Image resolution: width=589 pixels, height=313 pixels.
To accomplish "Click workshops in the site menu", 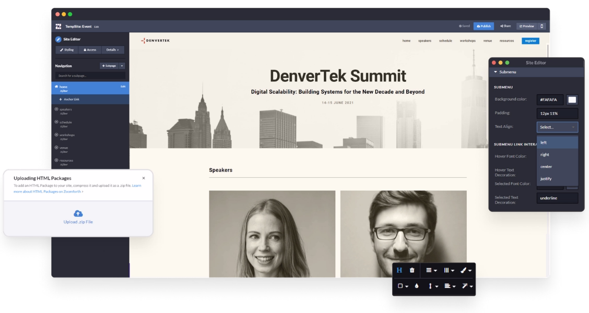I will tap(468, 41).
